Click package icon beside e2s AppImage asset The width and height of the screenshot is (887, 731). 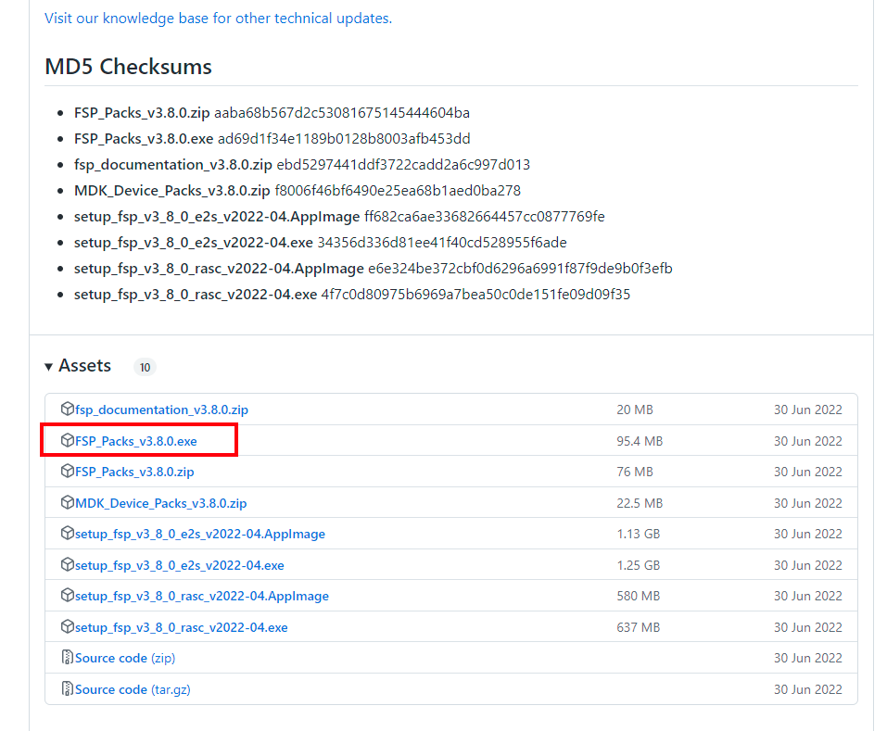coord(67,534)
